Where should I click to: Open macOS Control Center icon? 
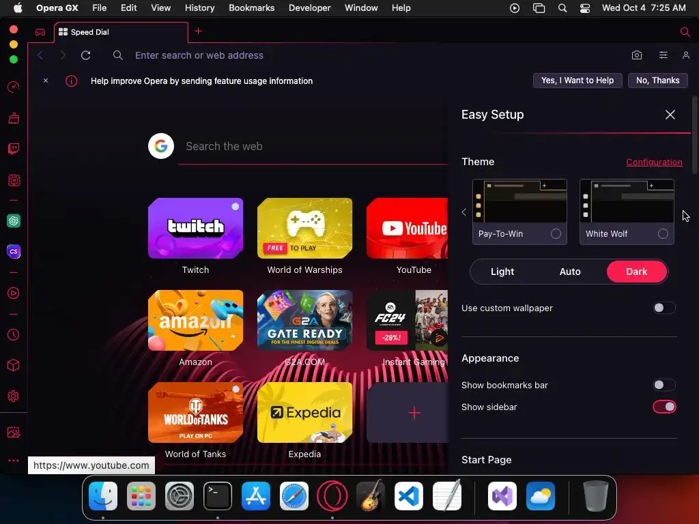point(585,8)
